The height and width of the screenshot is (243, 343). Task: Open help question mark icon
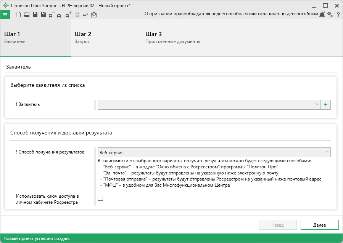pyautogui.click(x=338, y=14)
